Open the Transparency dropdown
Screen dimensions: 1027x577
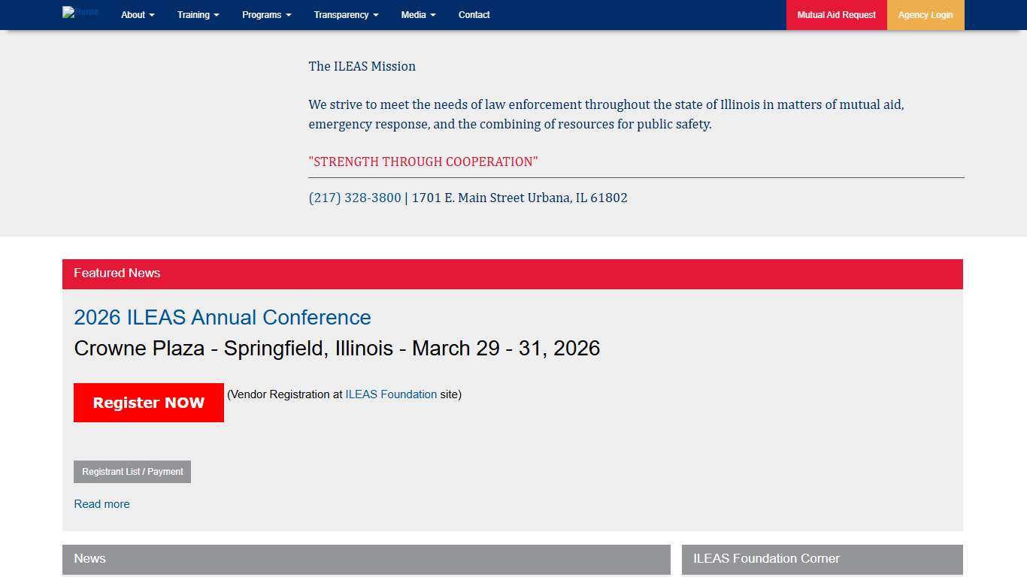tap(346, 15)
